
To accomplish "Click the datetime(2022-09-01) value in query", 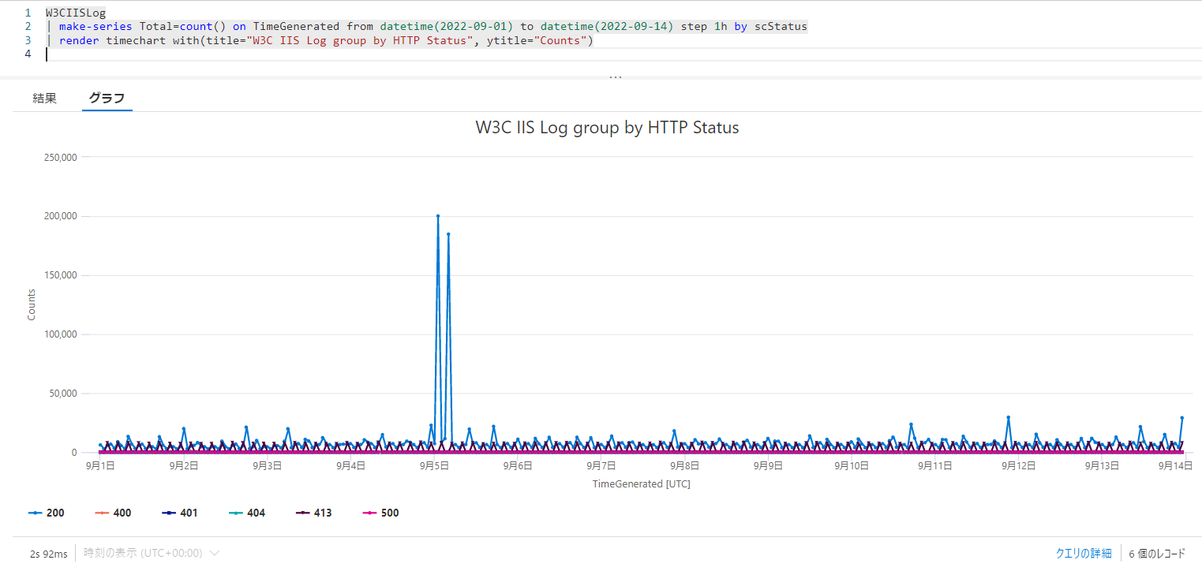I will 447,26.
